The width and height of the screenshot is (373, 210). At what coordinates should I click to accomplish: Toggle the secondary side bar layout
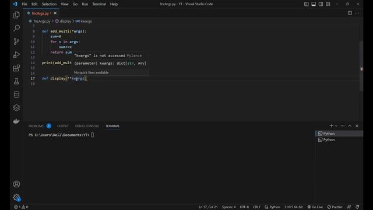click(321, 4)
